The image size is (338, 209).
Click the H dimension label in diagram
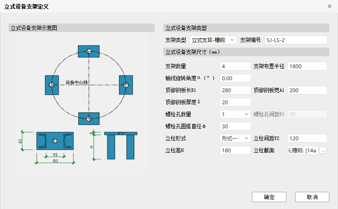click(92, 147)
